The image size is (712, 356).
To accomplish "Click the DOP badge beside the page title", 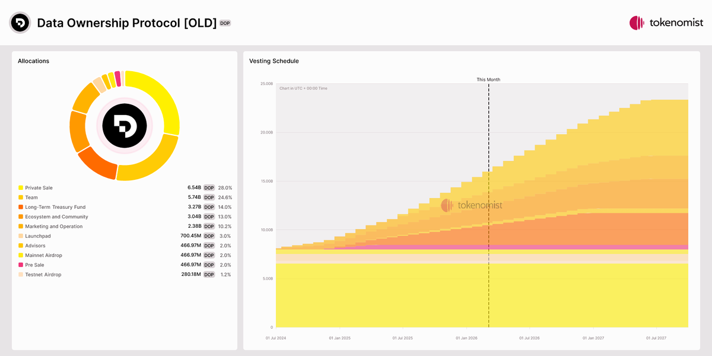I will pyautogui.click(x=224, y=23).
